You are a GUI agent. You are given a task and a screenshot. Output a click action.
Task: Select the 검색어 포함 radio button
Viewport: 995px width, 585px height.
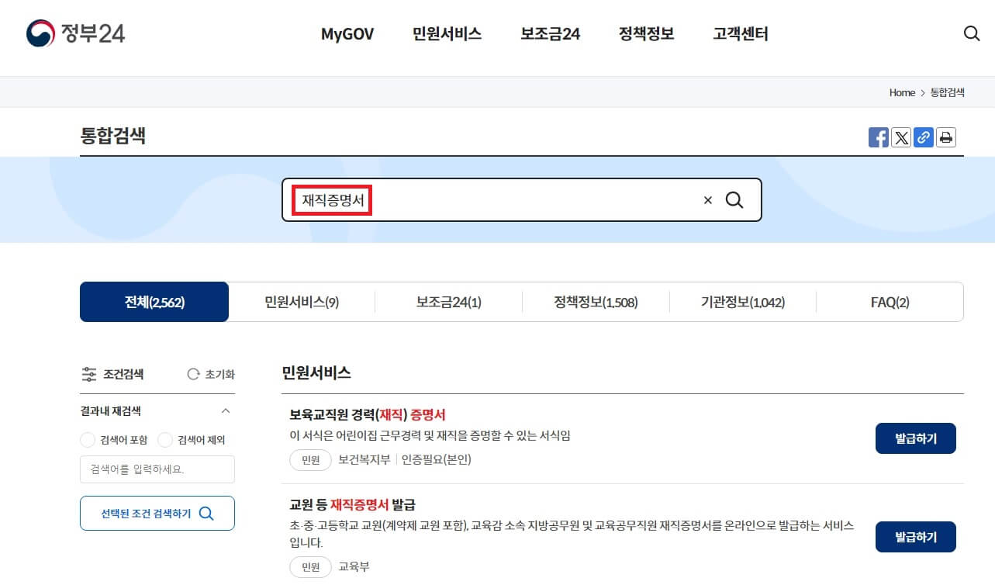pos(87,440)
